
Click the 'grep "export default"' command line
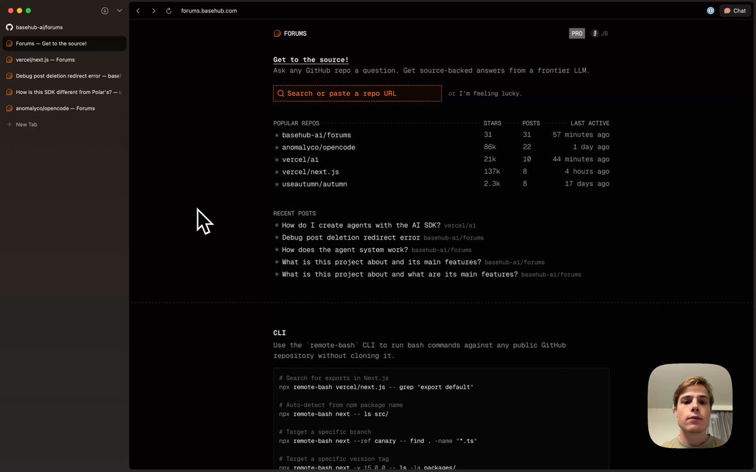(x=376, y=387)
